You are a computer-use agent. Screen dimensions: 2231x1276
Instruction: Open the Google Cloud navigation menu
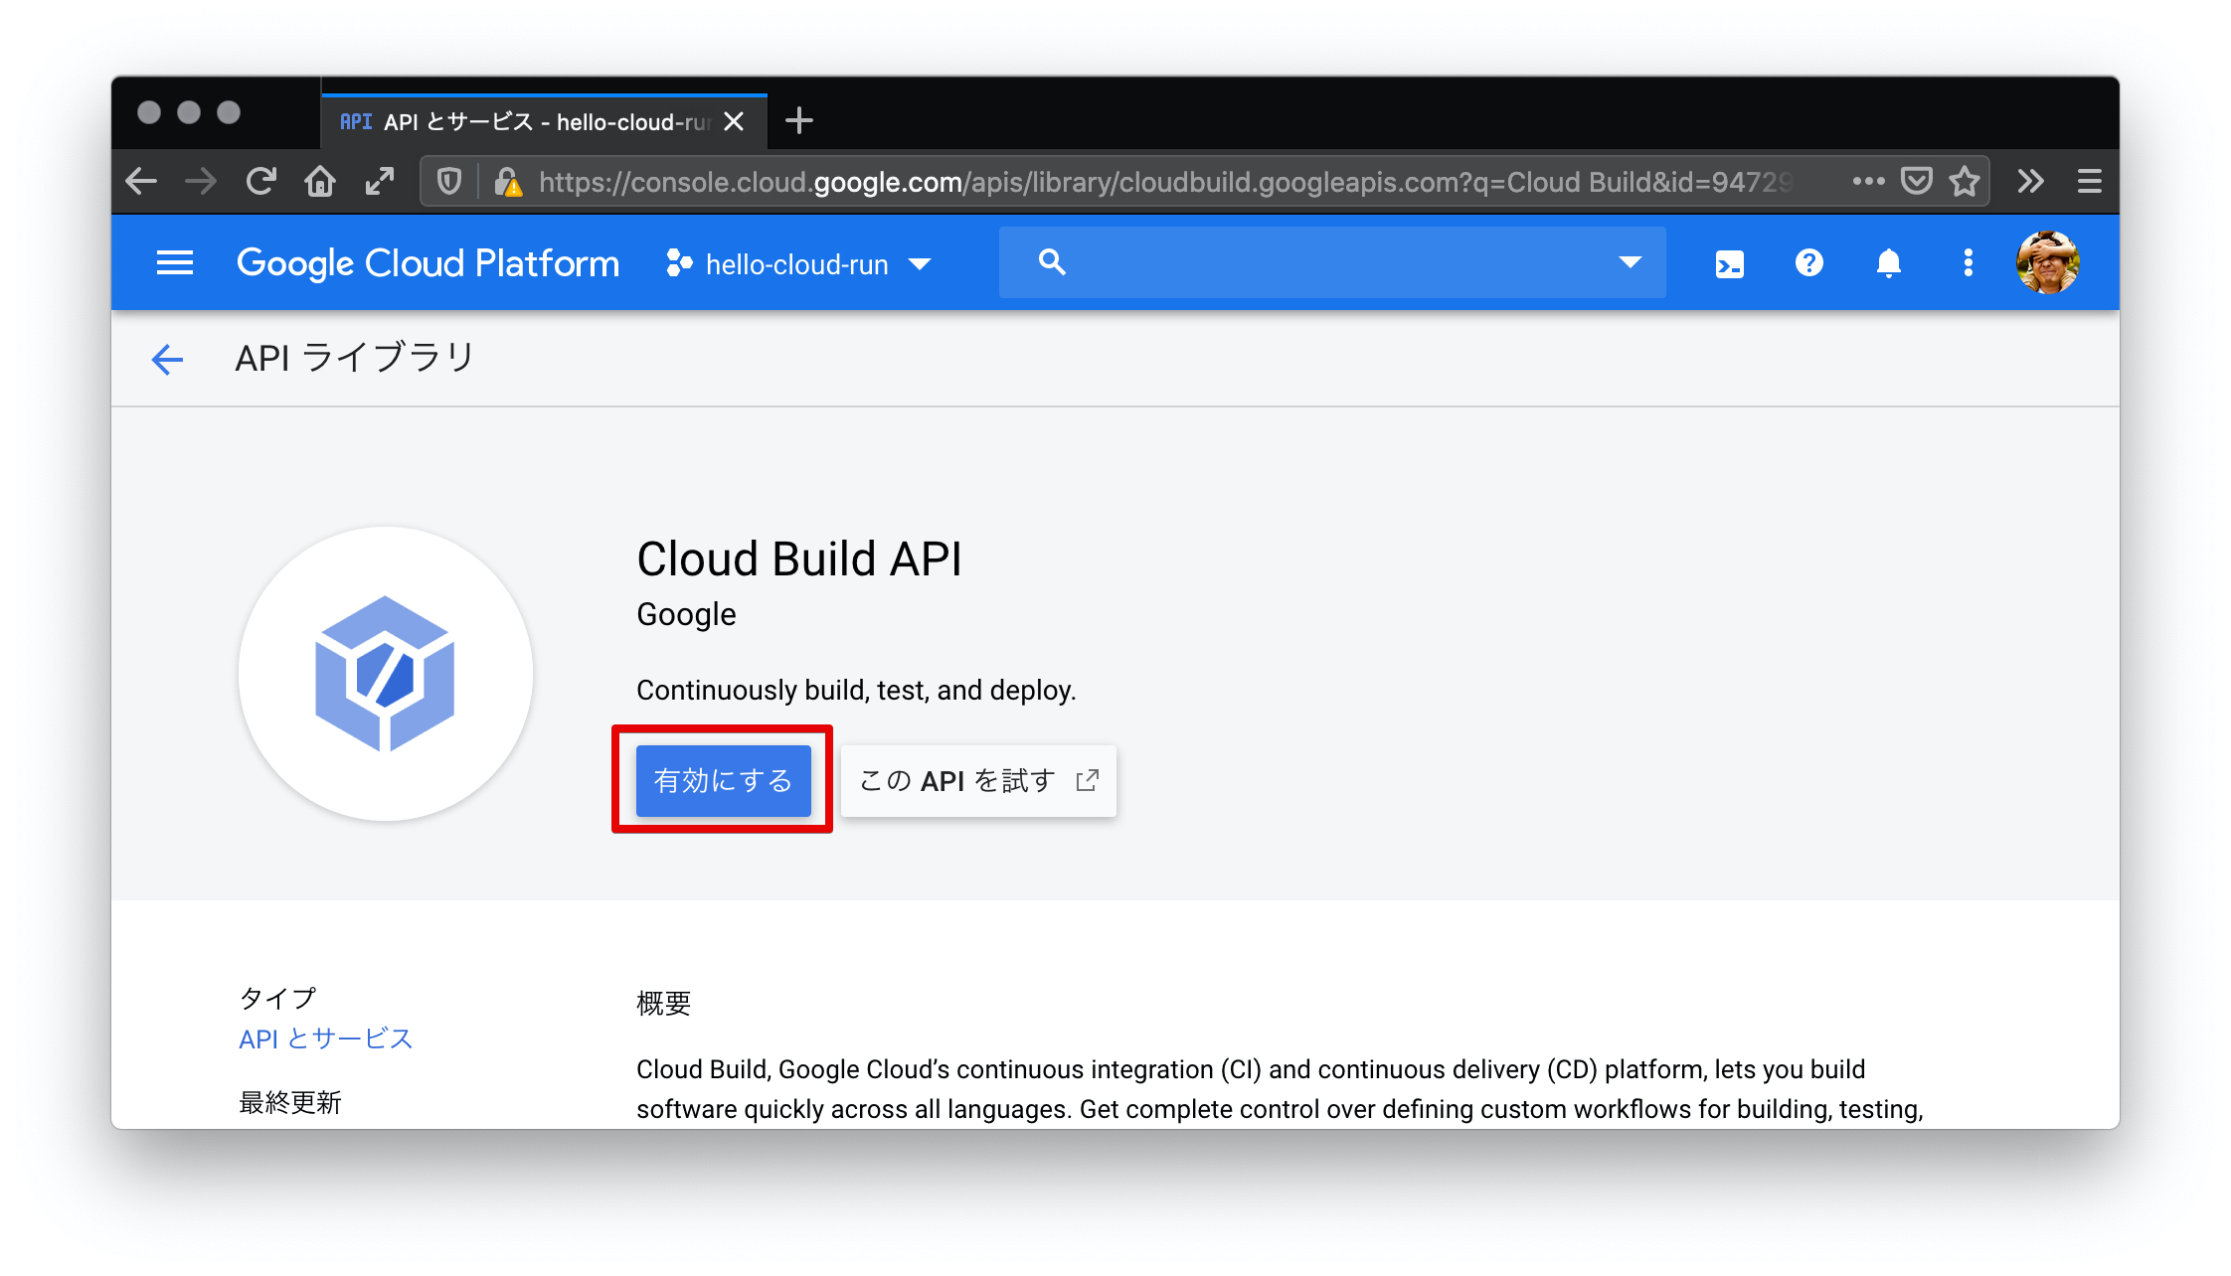175,263
